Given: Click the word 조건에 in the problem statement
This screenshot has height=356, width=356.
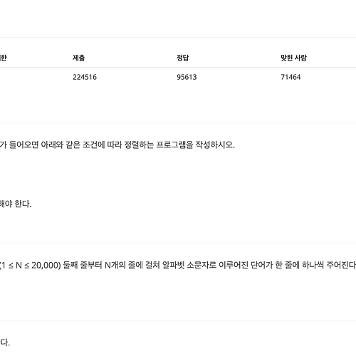Looking at the screenshot, I should click(94, 145).
